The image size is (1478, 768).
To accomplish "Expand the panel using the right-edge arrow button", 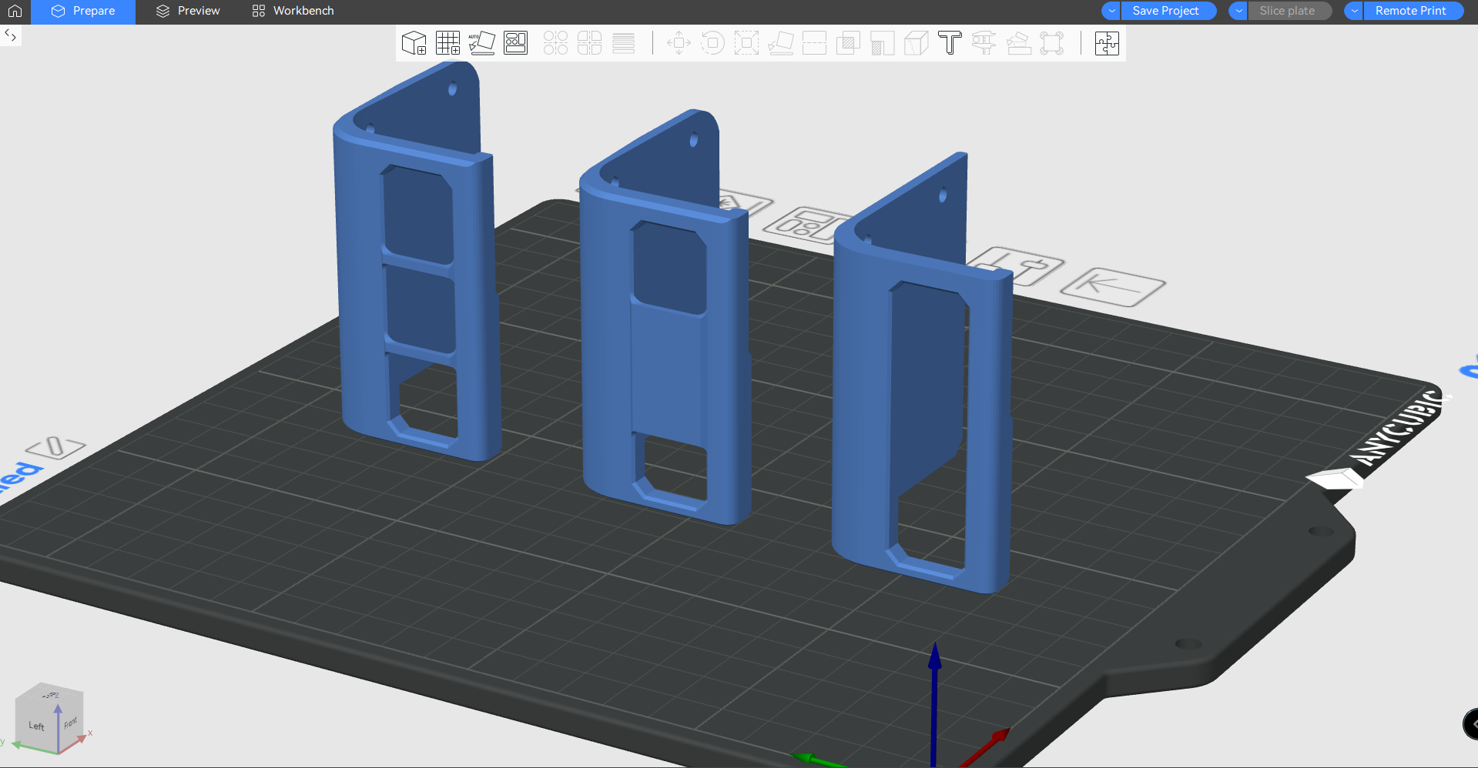I will click(x=1470, y=724).
